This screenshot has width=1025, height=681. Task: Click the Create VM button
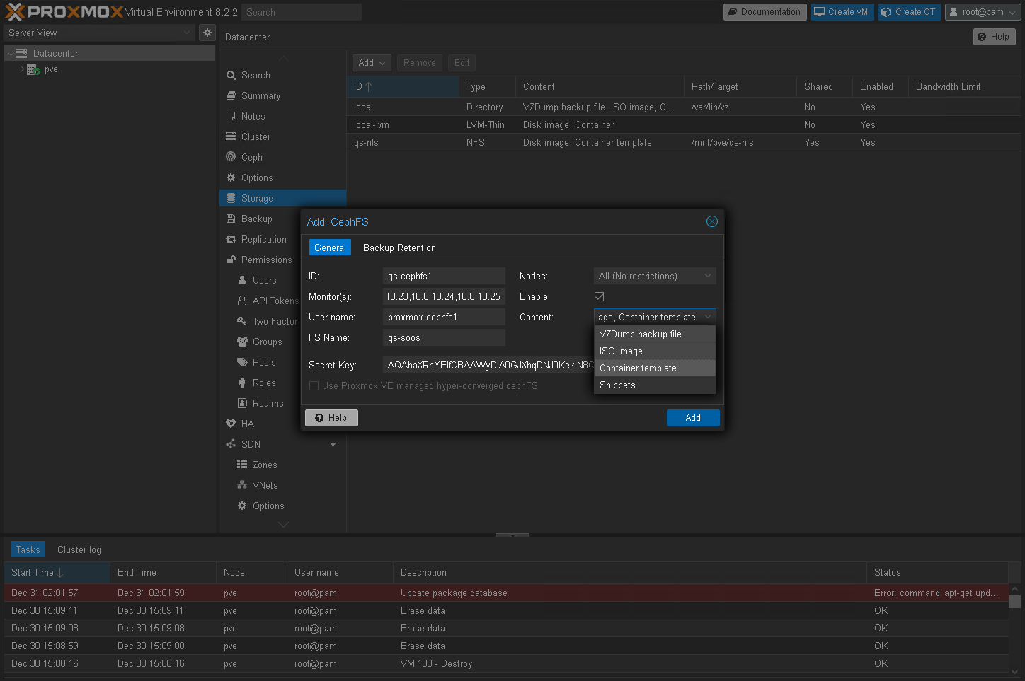[x=841, y=12]
